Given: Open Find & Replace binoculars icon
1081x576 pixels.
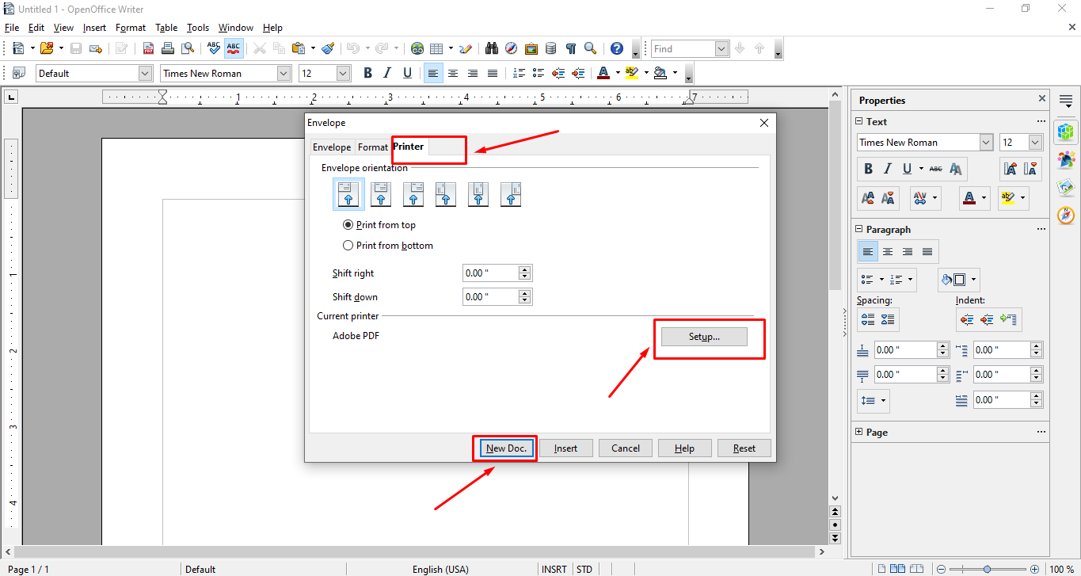Looking at the screenshot, I should click(x=491, y=48).
